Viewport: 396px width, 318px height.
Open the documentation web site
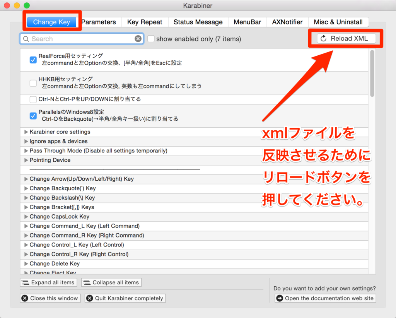point(325,298)
